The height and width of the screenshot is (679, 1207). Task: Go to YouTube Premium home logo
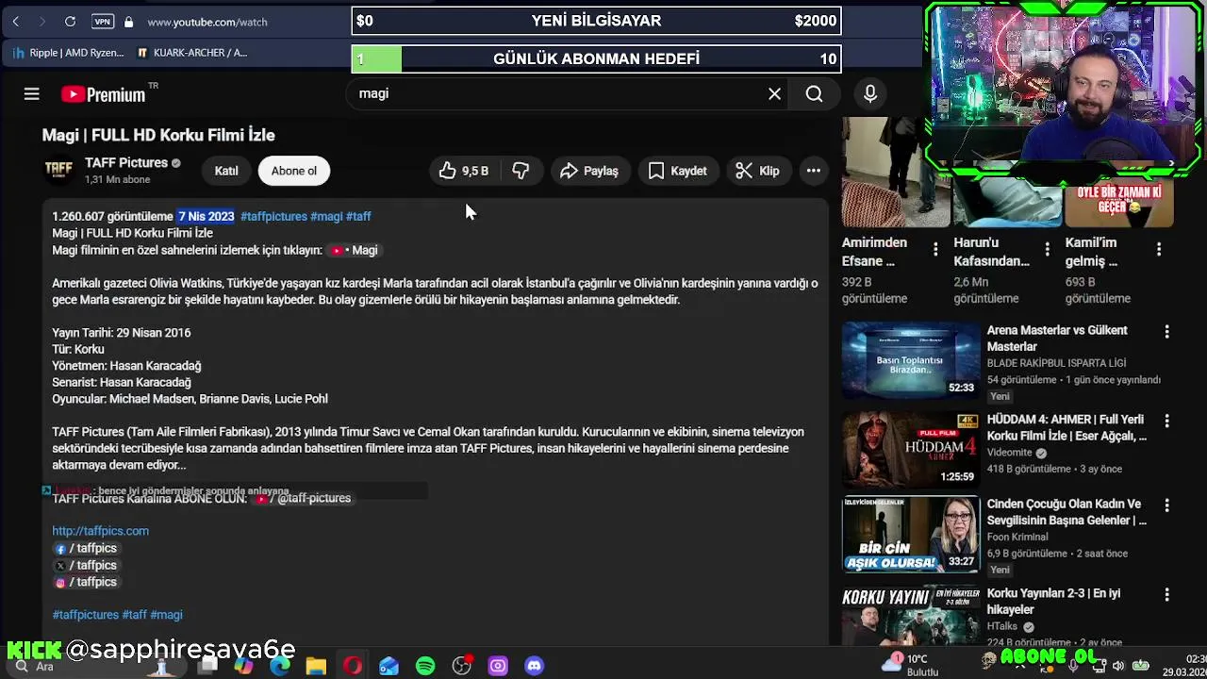pos(103,94)
